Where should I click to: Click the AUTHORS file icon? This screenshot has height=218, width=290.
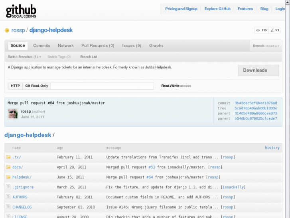(x=8, y=197)
